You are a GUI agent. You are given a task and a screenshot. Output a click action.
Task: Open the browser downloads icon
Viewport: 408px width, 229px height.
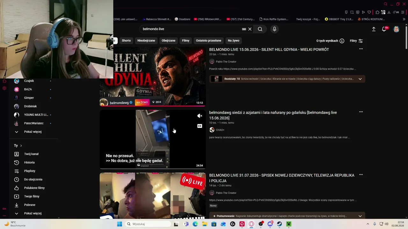pyautogui.click(x=389, y=12)
